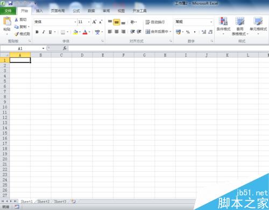Click the formula bar input field
The image size is (269, 210).
tap(168, 48)
